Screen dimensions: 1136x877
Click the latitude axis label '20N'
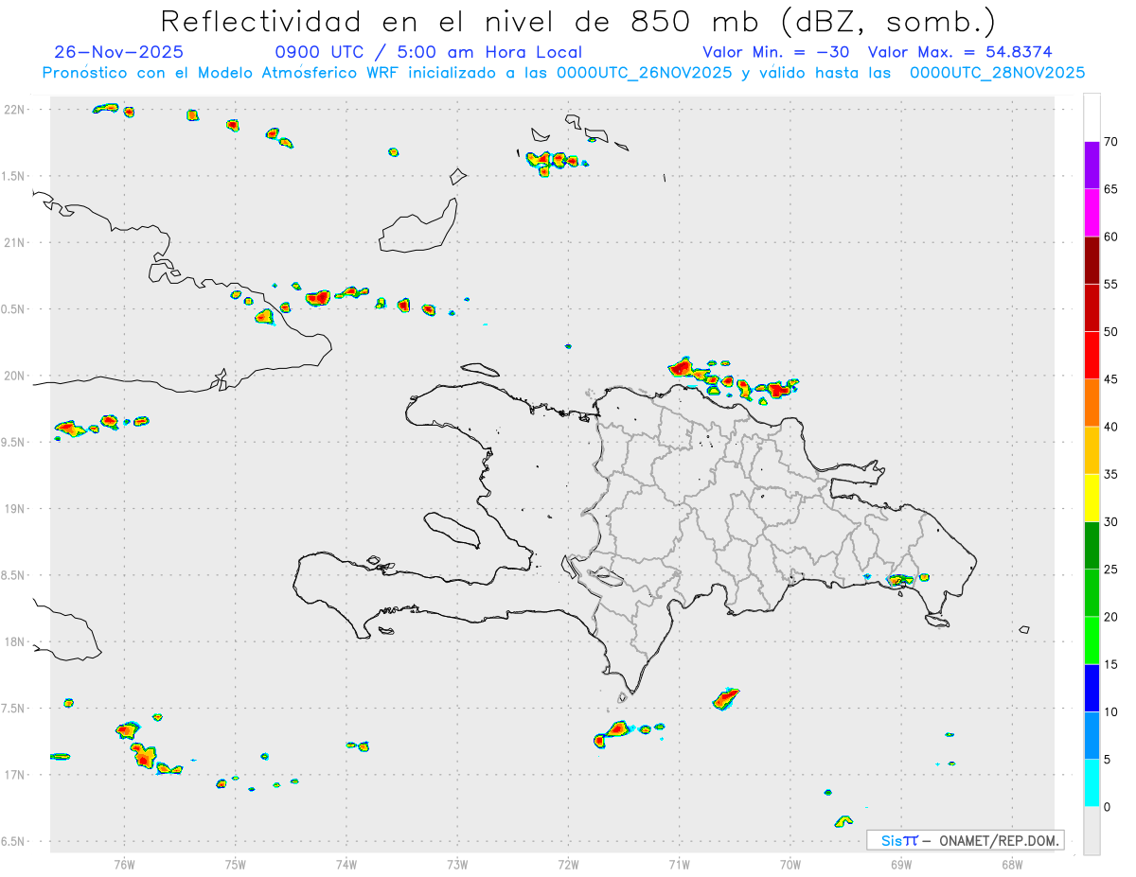tap(16, 376)
